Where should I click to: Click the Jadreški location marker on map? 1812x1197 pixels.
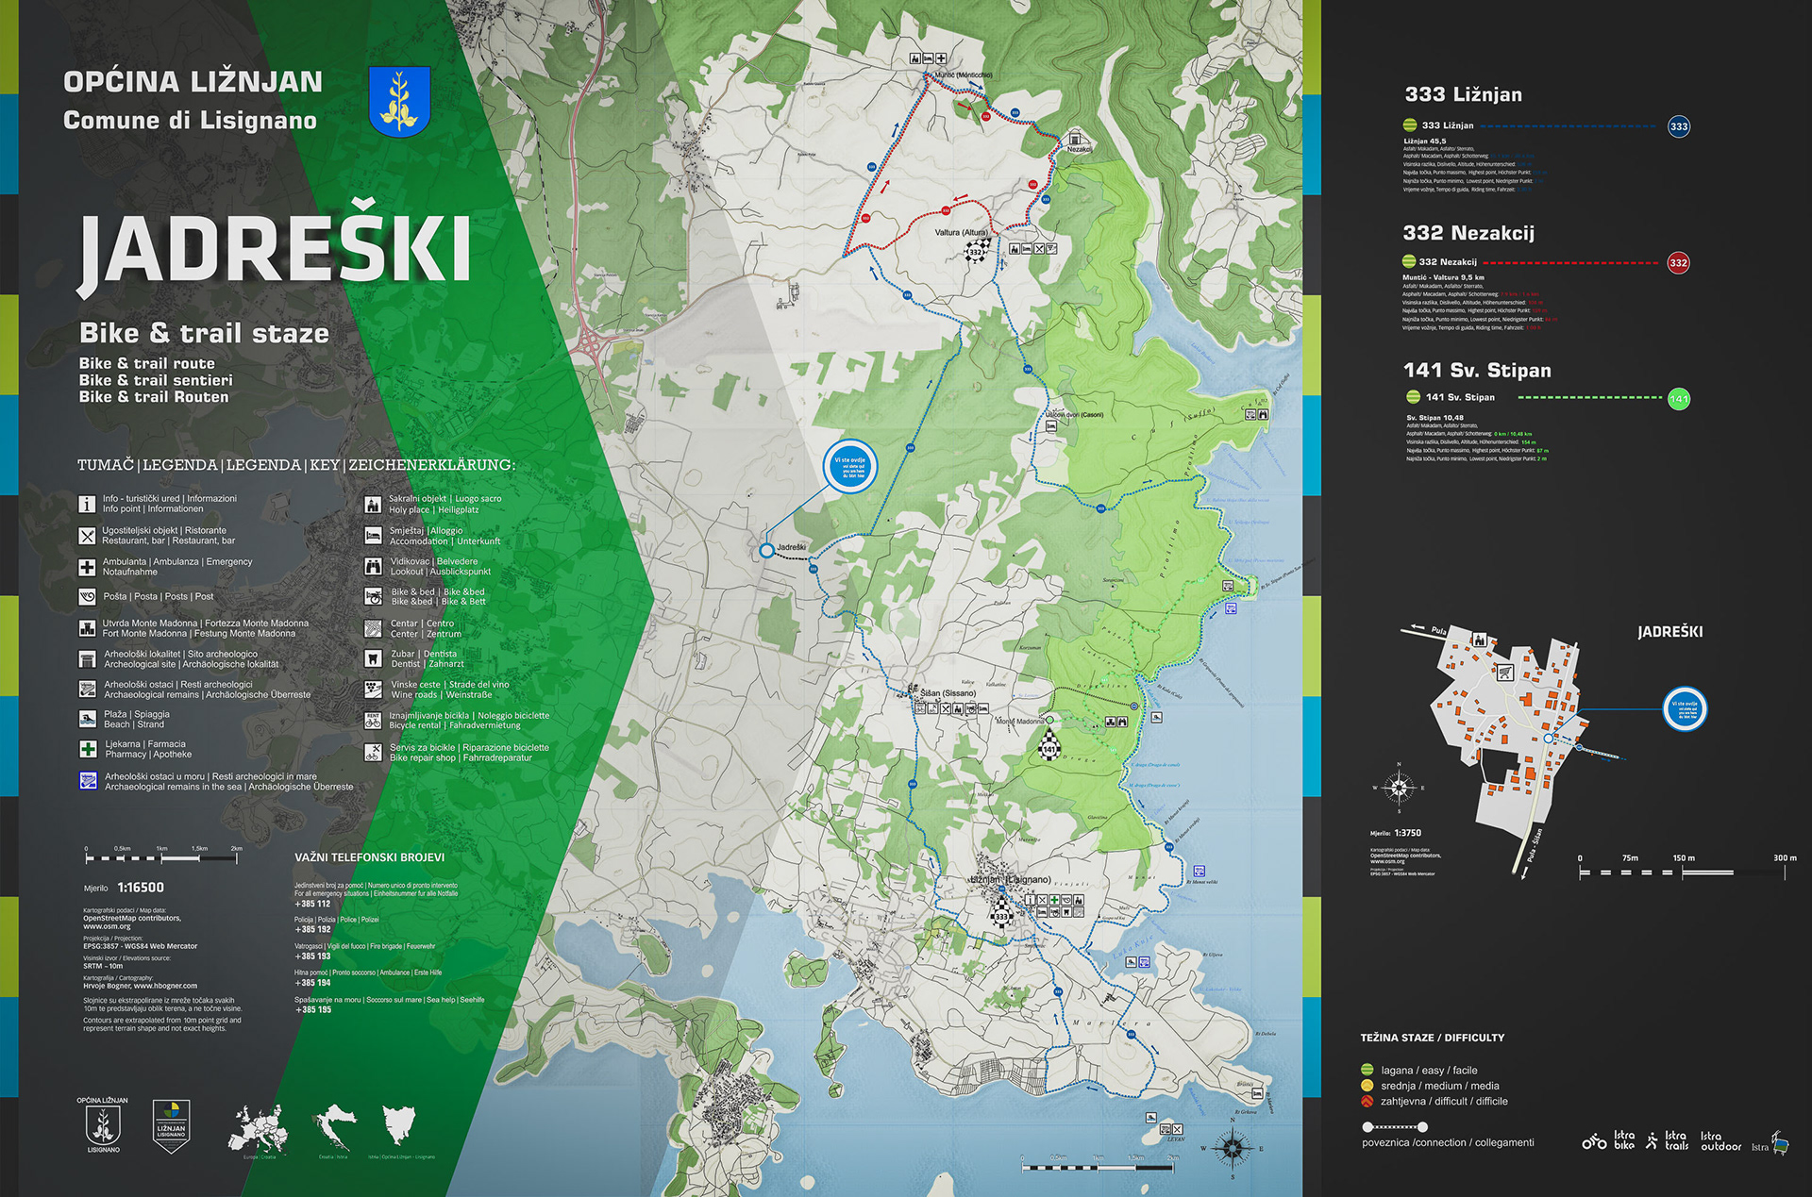pyautogui.click(x=766, y=550)
